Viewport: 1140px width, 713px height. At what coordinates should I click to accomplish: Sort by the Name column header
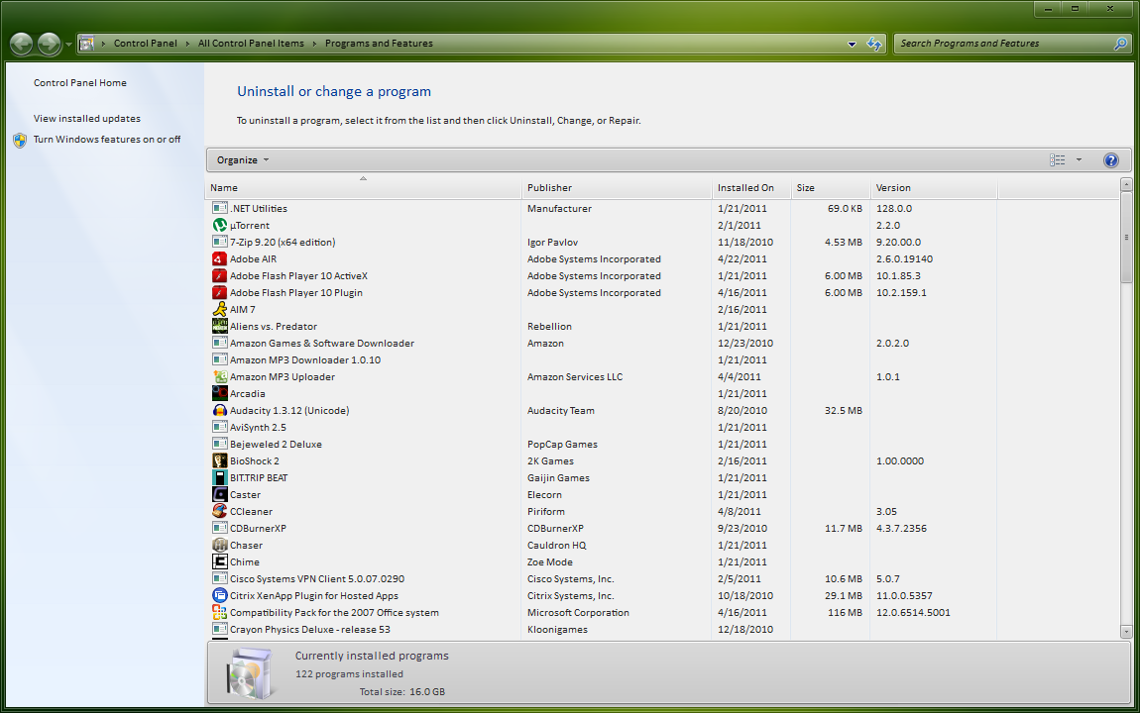click(x=363, y=188)
